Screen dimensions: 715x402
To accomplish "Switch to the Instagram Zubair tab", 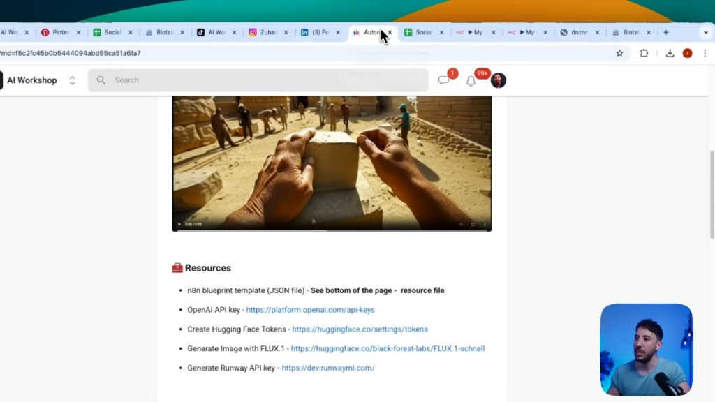I will pos(268,32).
